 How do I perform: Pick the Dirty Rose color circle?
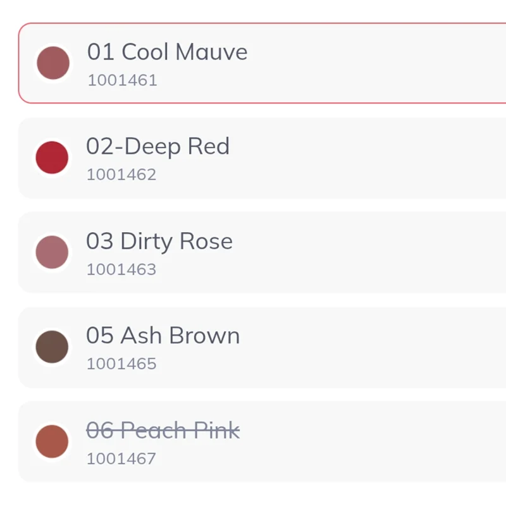click(x=52, y=252)
